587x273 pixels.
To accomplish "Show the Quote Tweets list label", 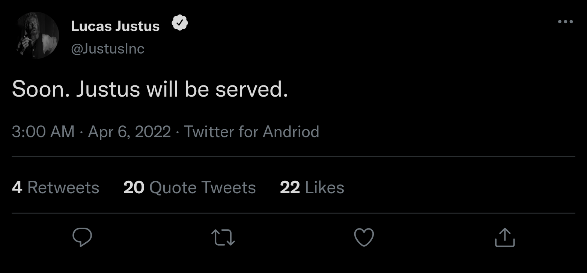I will [x=202, y=188].
